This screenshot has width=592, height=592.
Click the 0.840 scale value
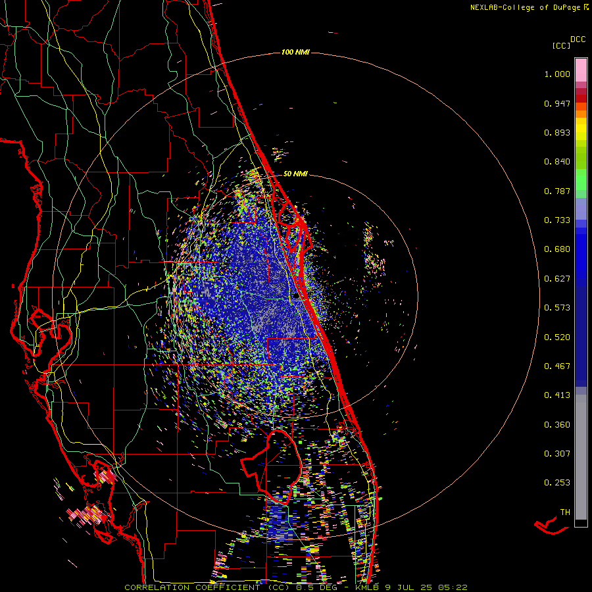click(557, 162)
